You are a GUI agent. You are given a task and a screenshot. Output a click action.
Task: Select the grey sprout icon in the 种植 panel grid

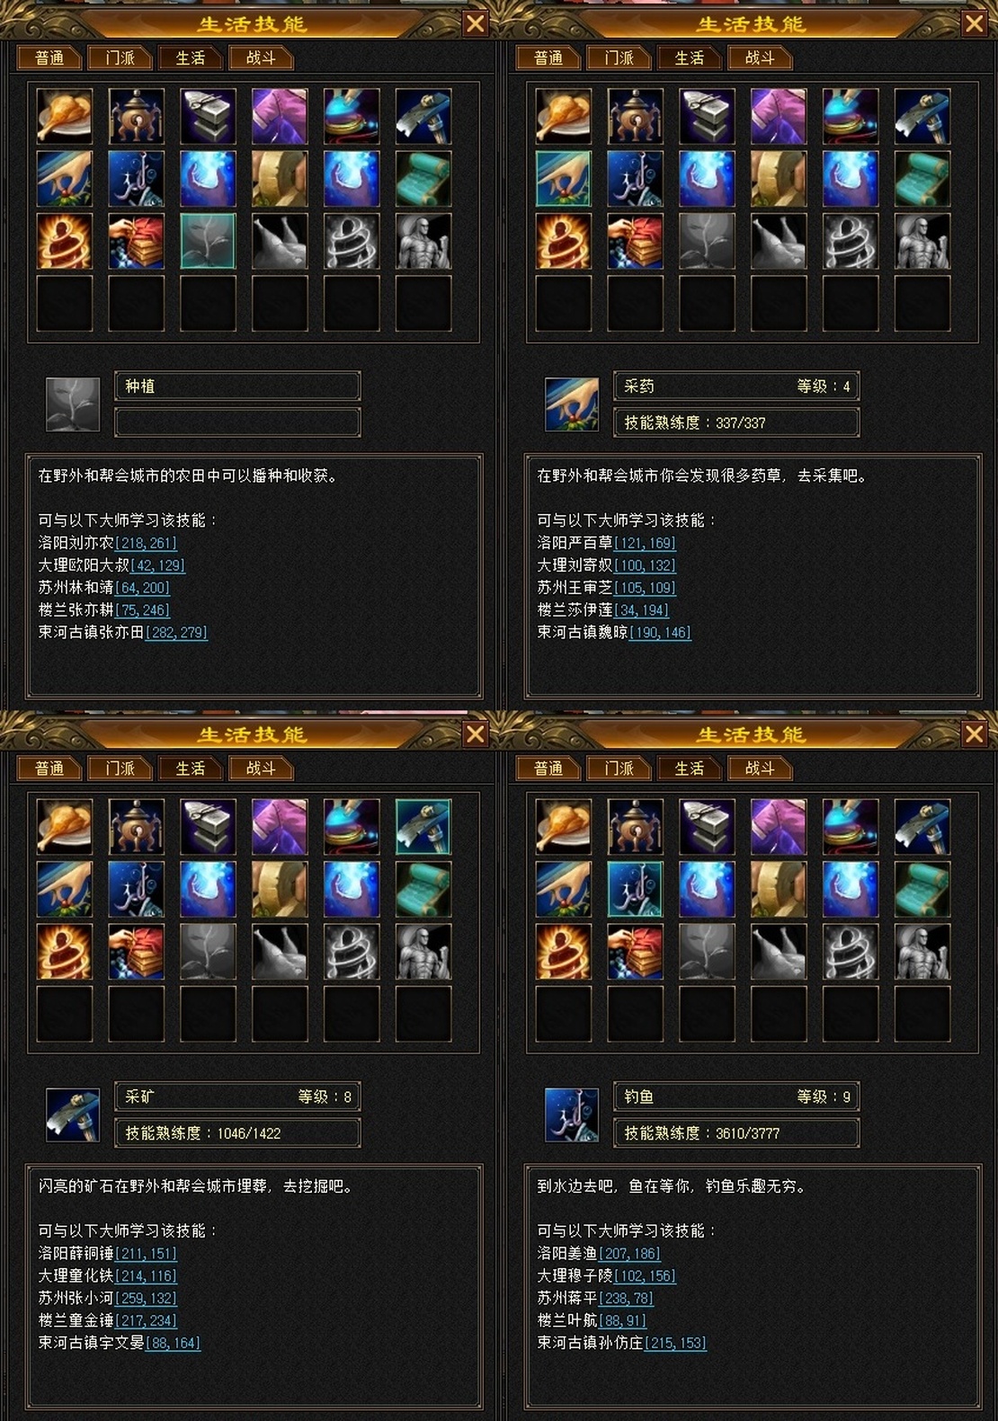[208, 241]
